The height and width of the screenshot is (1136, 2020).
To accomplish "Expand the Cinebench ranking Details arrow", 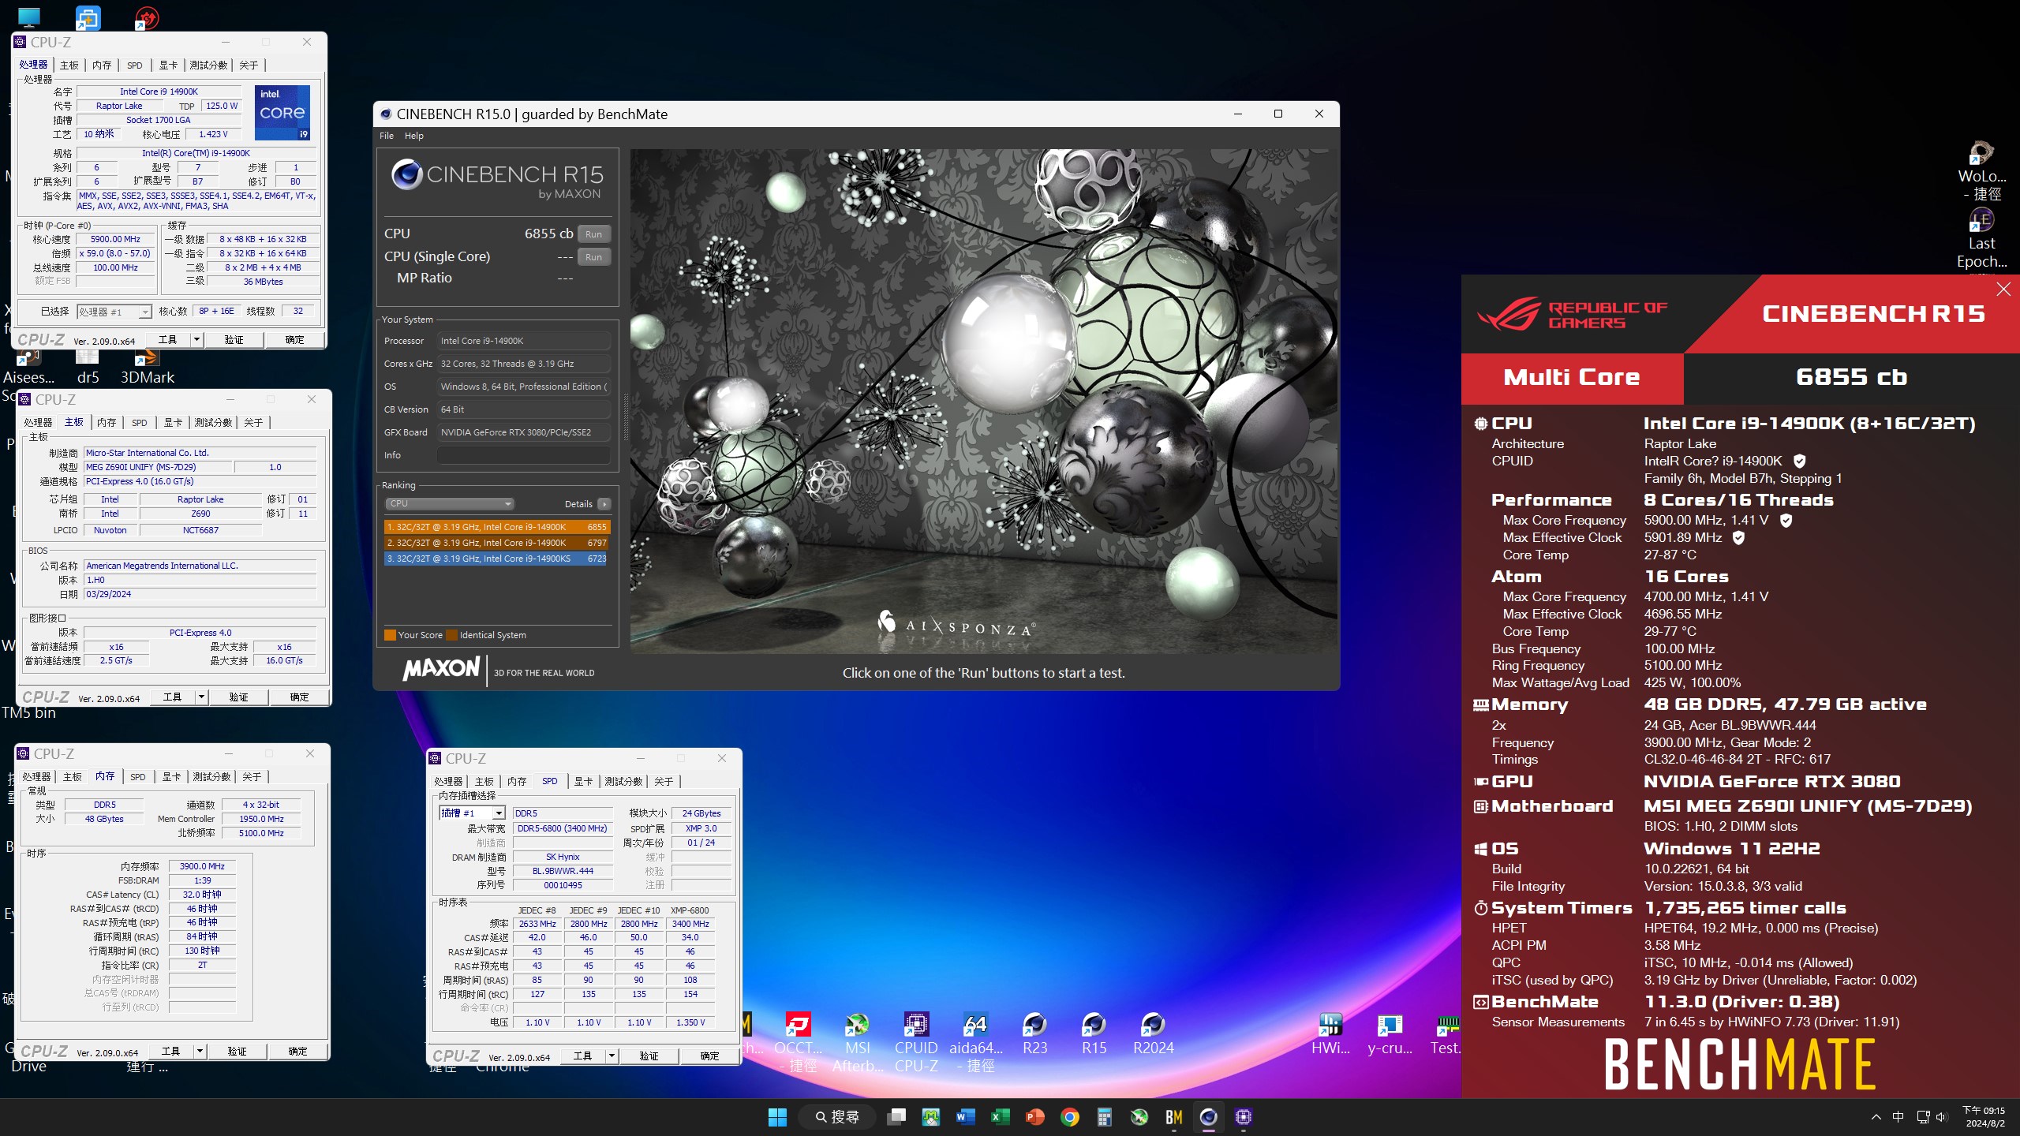I will click(604, 504).
